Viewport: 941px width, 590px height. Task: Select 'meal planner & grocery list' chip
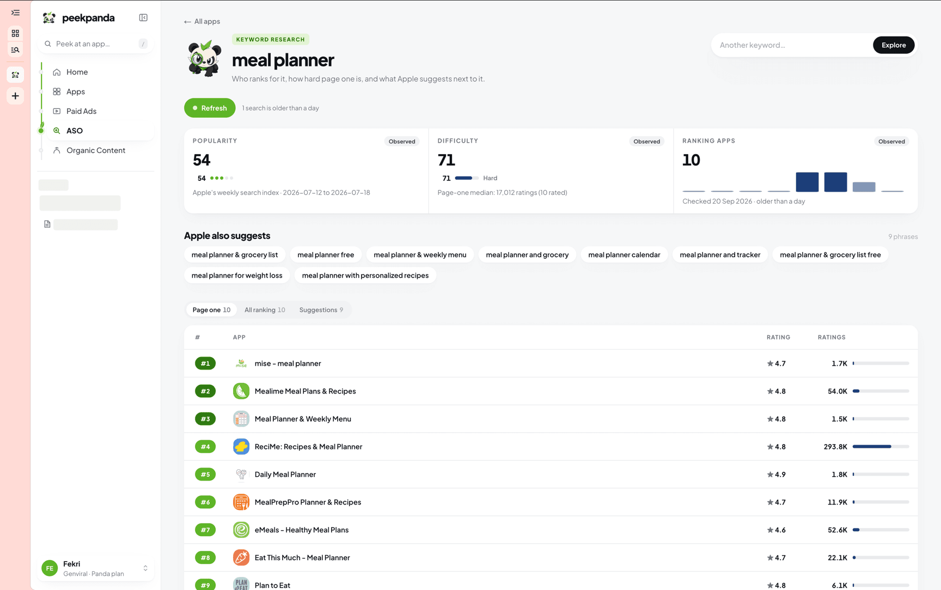point(235,255)
